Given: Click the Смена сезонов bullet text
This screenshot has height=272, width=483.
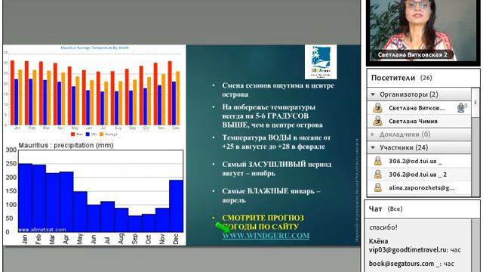Looking at the screenshot, I should point(278,90).
